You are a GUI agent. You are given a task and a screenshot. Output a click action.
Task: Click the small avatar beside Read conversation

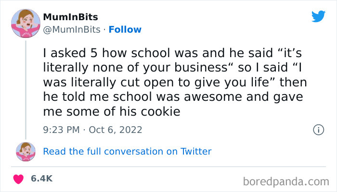point(26,152)
